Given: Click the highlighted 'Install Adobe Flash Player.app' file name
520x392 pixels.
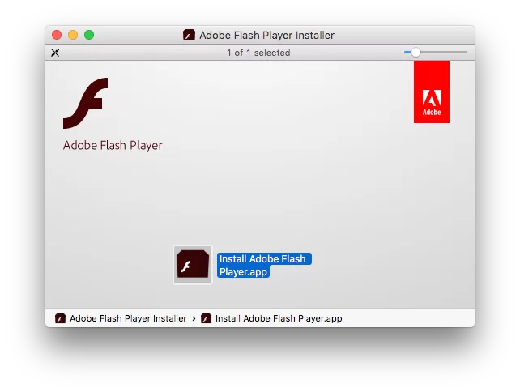Looking at the screenshot, I should click(264, 266).
